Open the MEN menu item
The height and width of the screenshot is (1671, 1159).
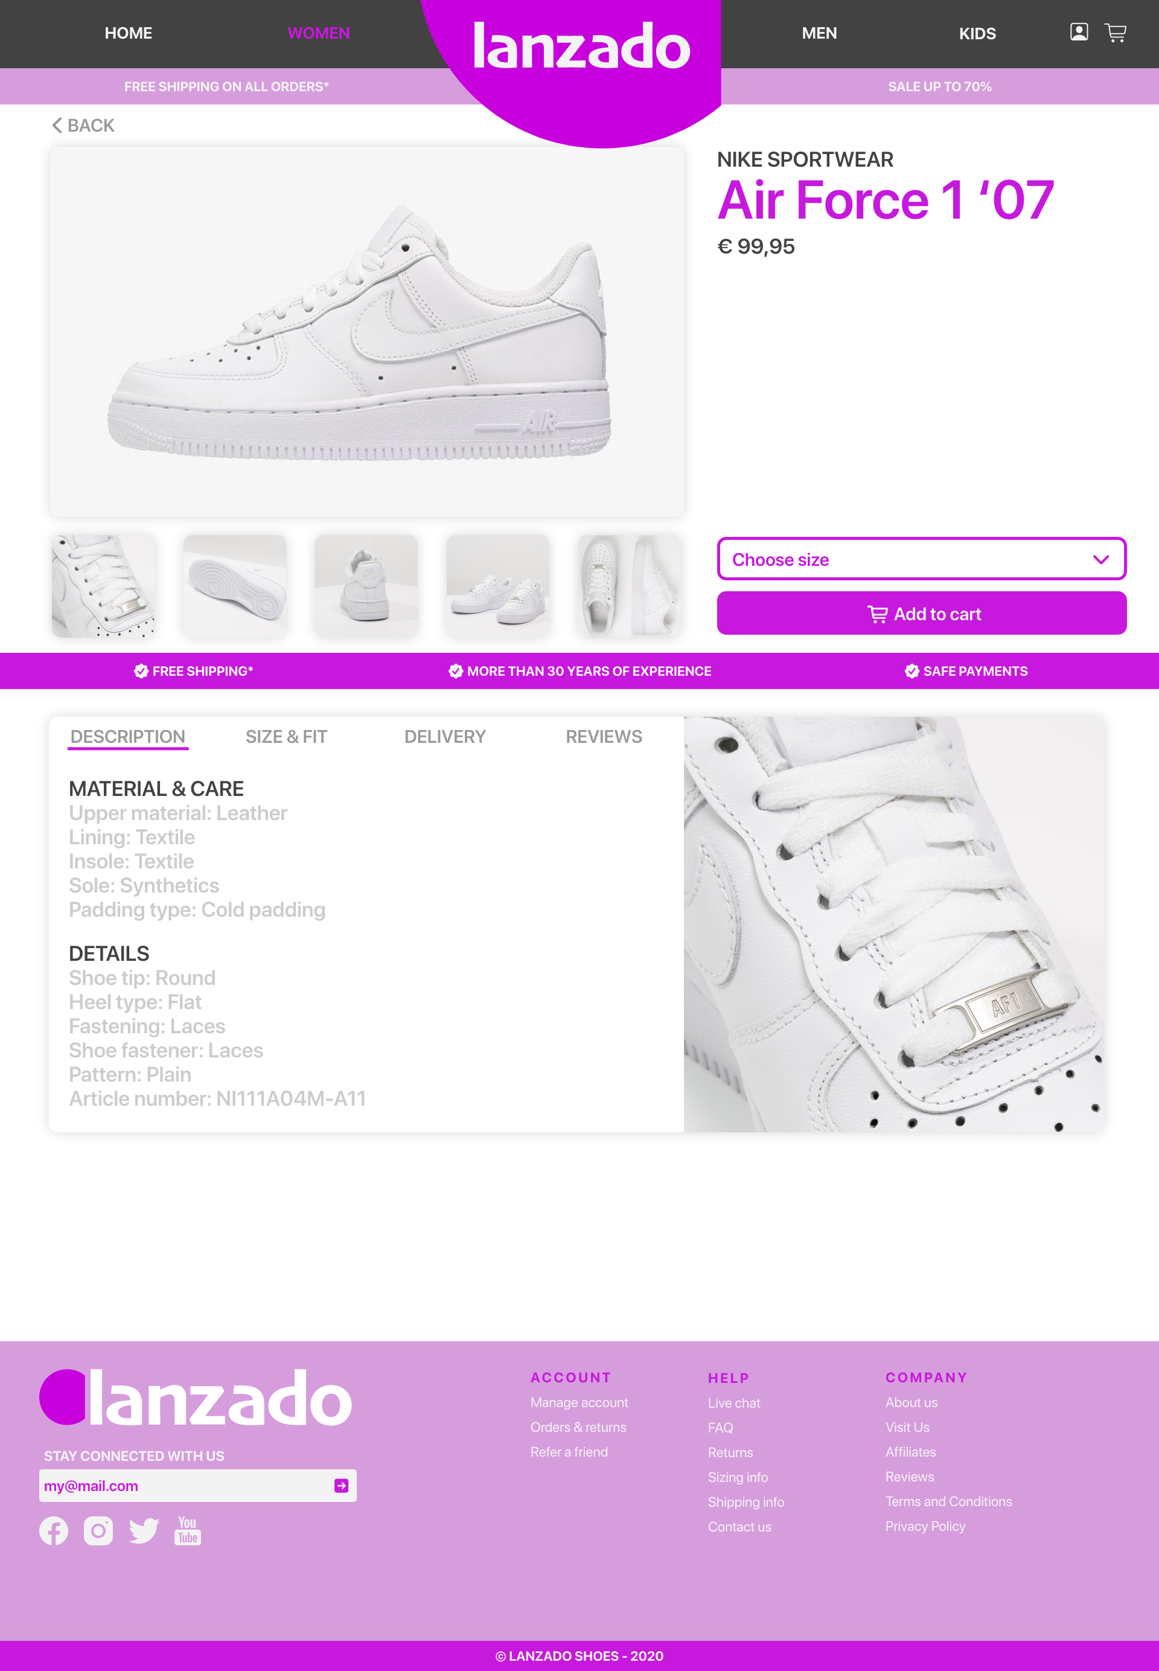tap(819, 33)
